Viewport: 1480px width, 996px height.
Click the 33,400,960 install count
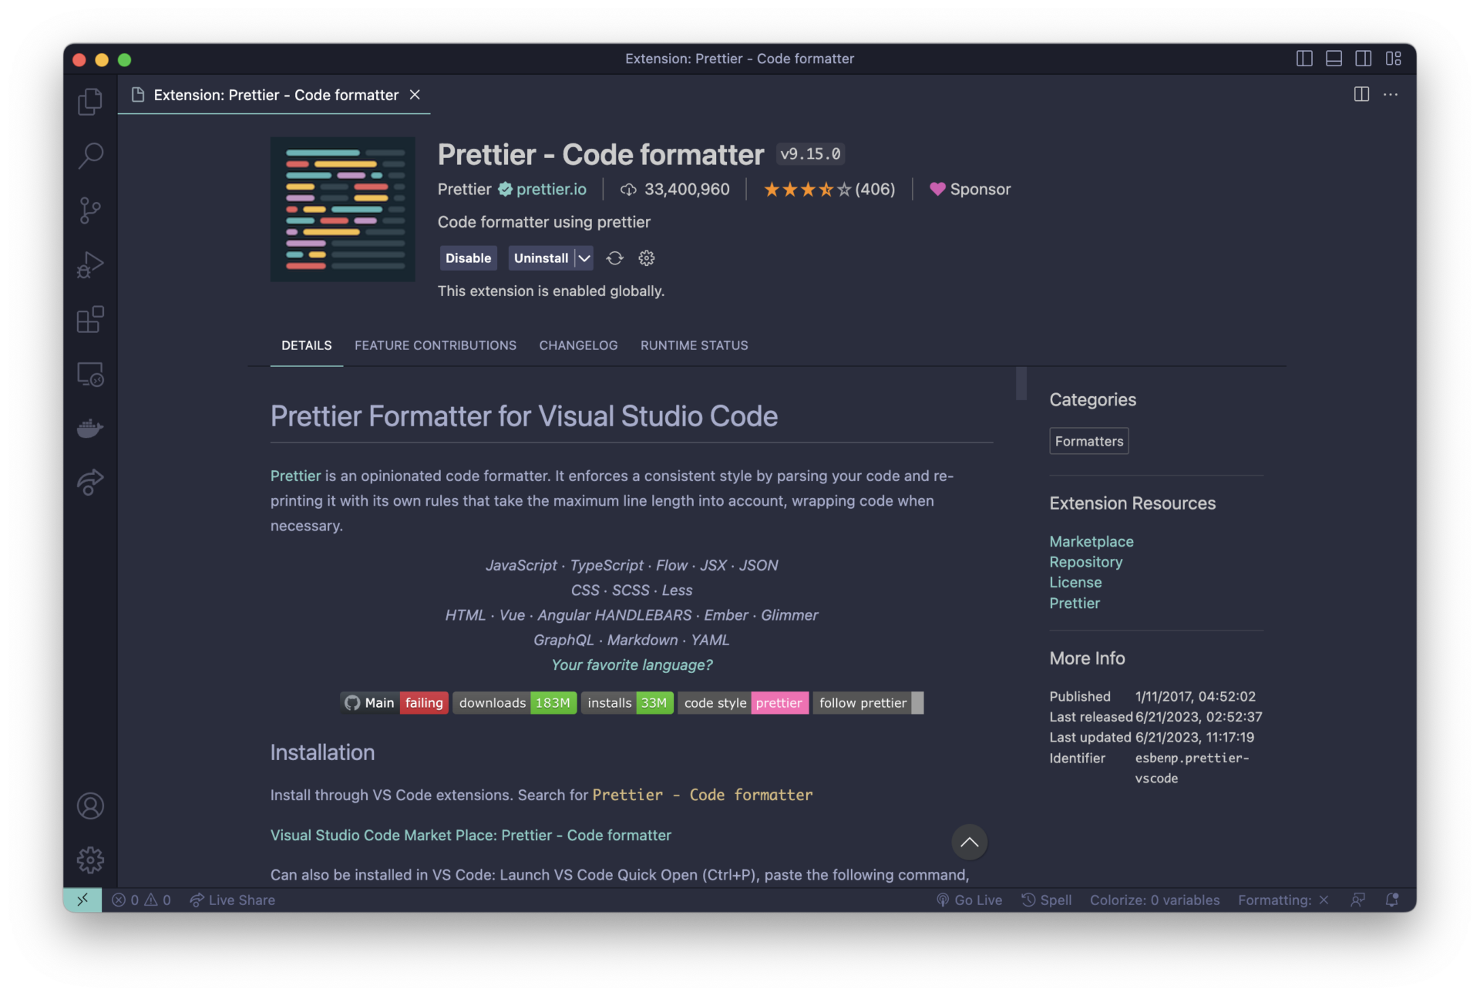point(675,189)
